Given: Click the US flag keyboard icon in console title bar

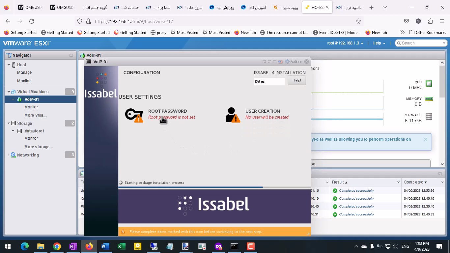Looking at the screenshot, I should 280,62.
